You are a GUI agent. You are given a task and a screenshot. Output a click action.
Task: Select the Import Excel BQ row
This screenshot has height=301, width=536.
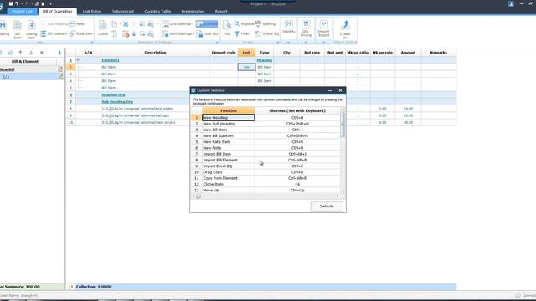point(265,166)
